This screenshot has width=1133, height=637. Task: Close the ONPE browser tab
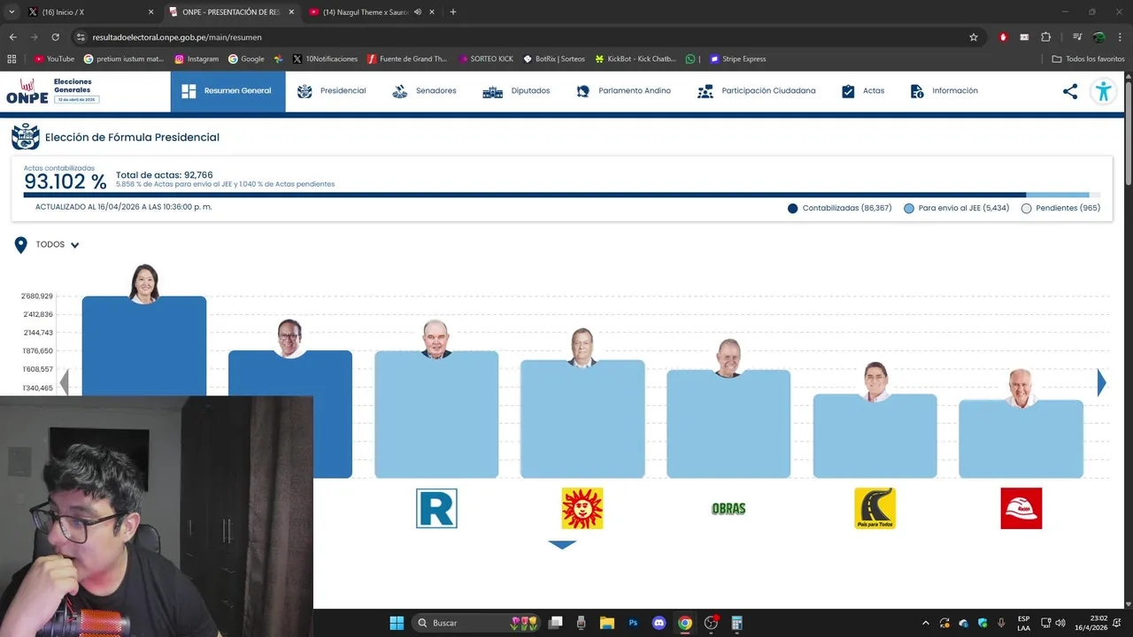point(291,12)
